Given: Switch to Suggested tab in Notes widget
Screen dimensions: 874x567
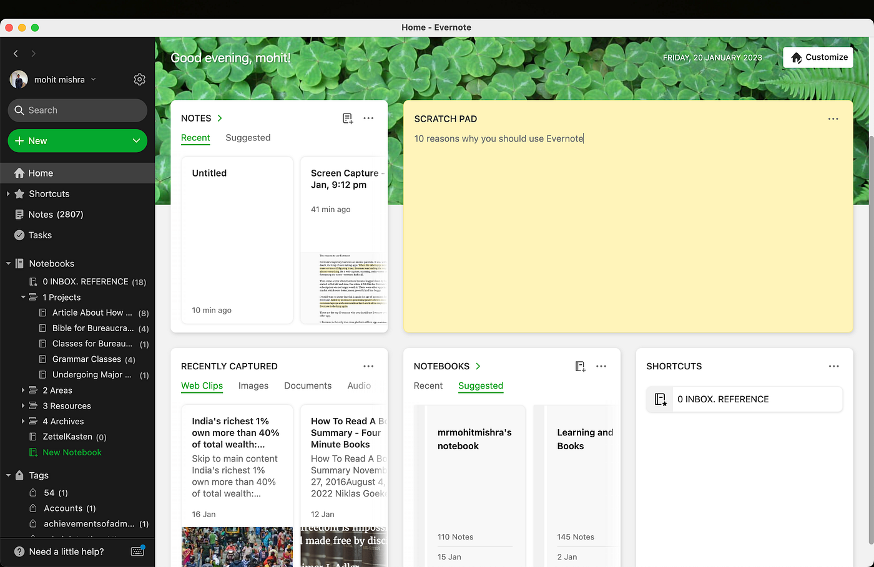Looking at the screenshot, I should click(x=248, y=138).
